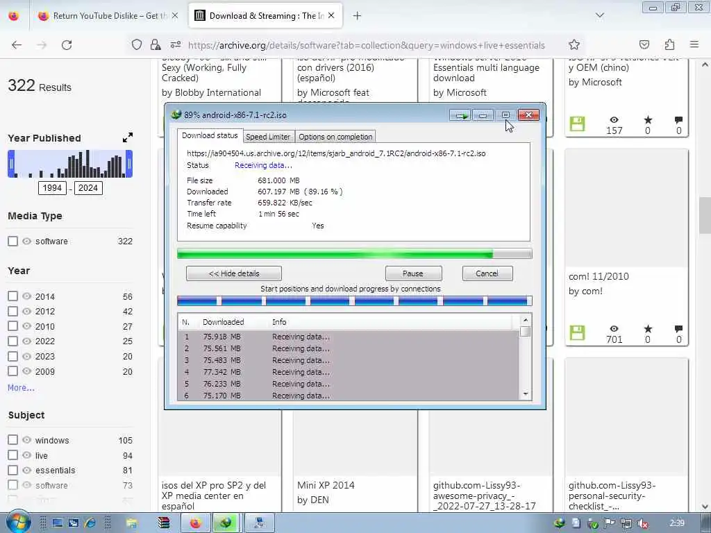The image size is (711, 533).
Task: Click connections list scroll down arrow
Action: click(526, 394)
